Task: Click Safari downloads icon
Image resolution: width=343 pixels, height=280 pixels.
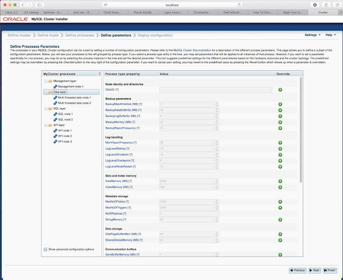Action: (315, 5)
